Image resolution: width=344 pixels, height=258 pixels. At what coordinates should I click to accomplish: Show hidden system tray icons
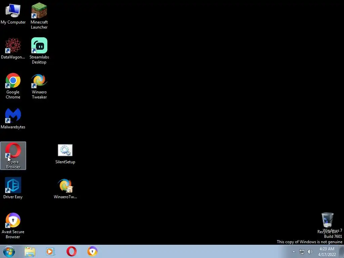(x=294, y=252)
